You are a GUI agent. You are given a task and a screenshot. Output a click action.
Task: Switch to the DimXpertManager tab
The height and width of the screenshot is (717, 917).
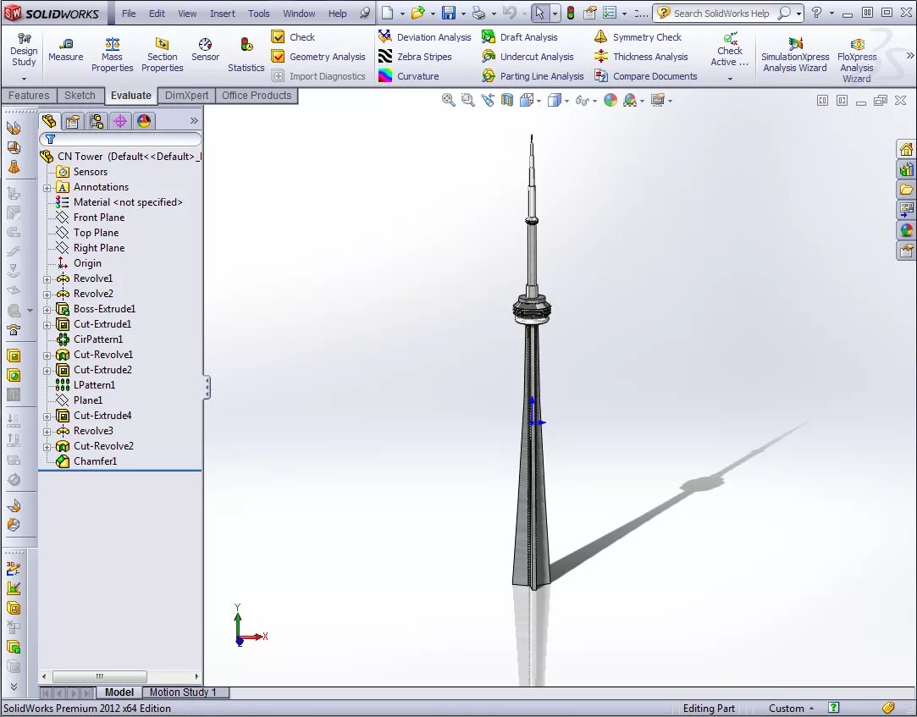(120, 121)
